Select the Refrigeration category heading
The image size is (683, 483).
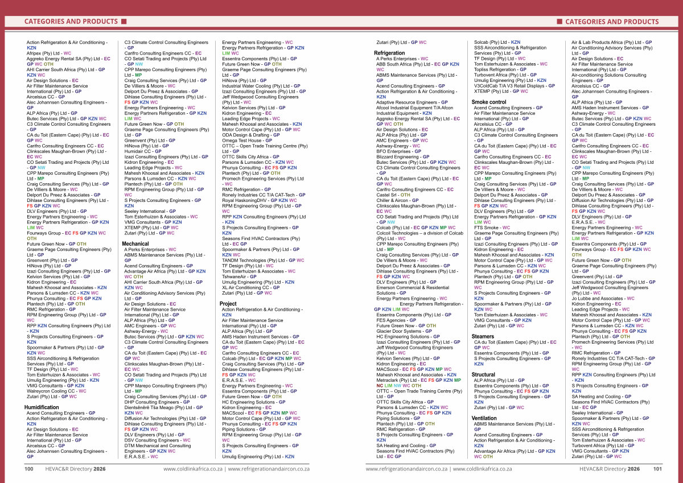389,53
